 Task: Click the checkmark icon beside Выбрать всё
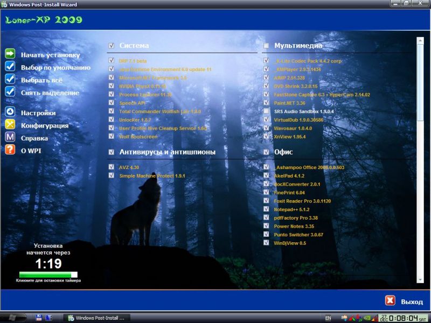10,79
